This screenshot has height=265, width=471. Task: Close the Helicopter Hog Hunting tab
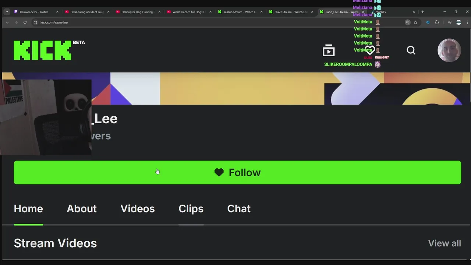[159, 12]
